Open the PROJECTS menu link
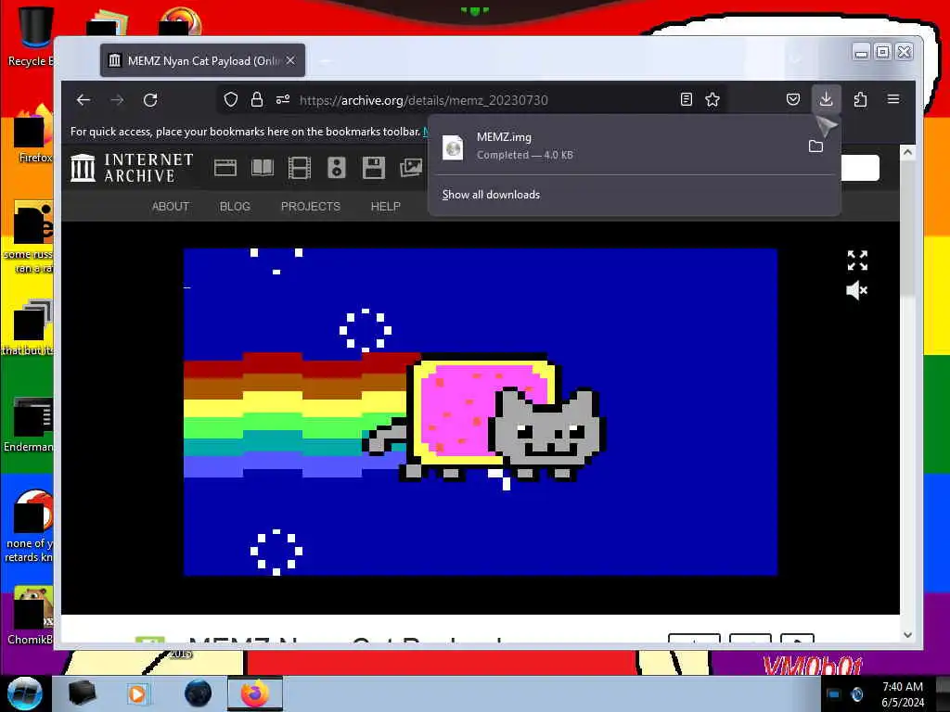 point(311,207)
